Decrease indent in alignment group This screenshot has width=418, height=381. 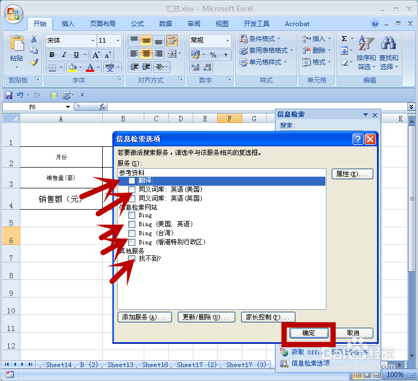coord(134,67)
